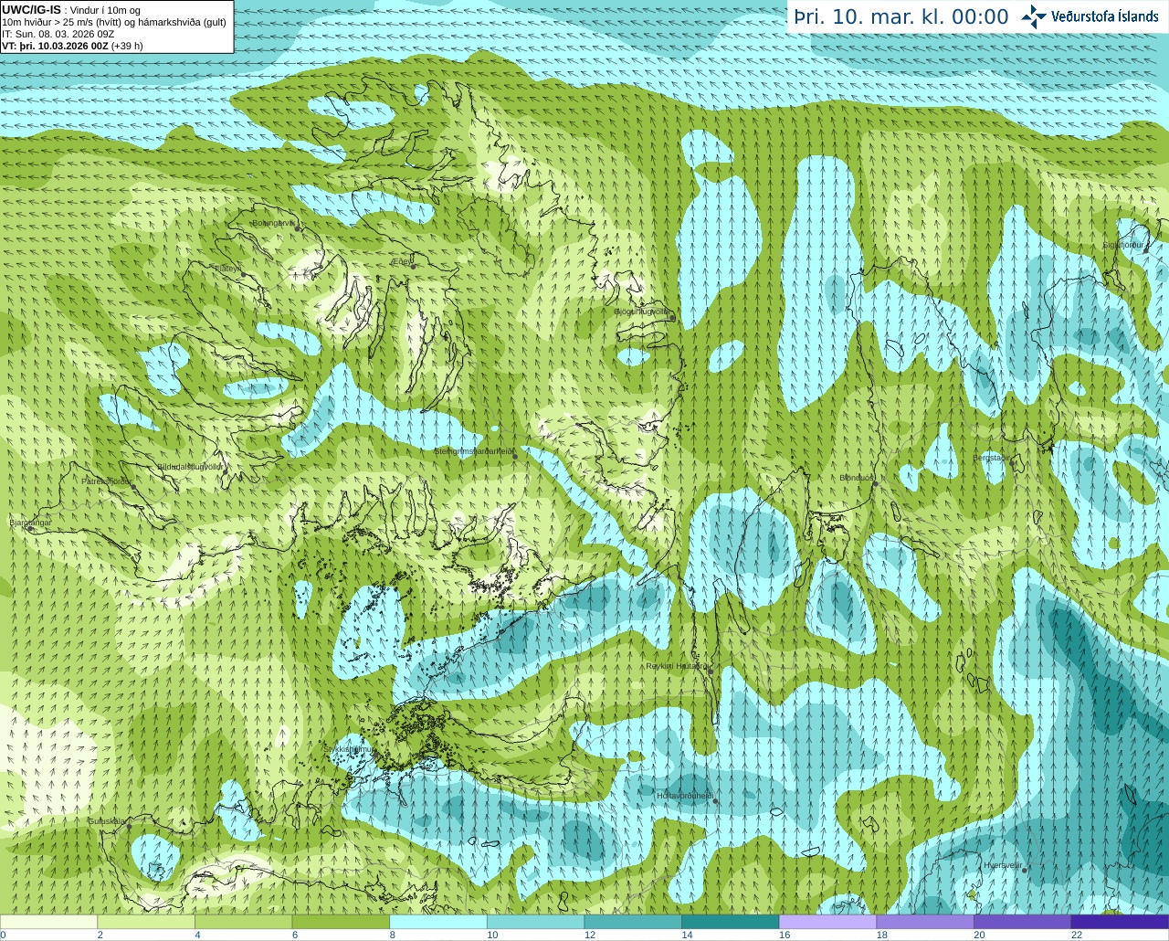The width and height of the screenshot is (1169, 941).
Task: Click the Steingrímsfjarðarheiði station label
Action: coord(472,450)
